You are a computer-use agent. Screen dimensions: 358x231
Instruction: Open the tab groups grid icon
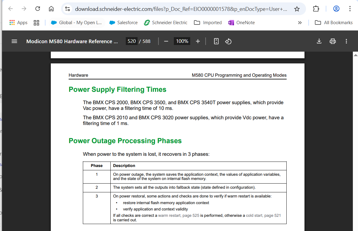[36, 23]
